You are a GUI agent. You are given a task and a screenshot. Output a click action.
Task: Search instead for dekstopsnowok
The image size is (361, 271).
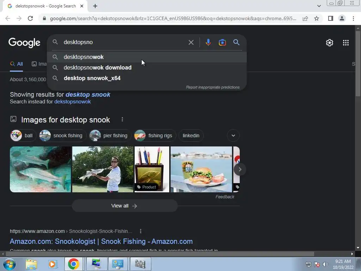click(x=73, y=102)
